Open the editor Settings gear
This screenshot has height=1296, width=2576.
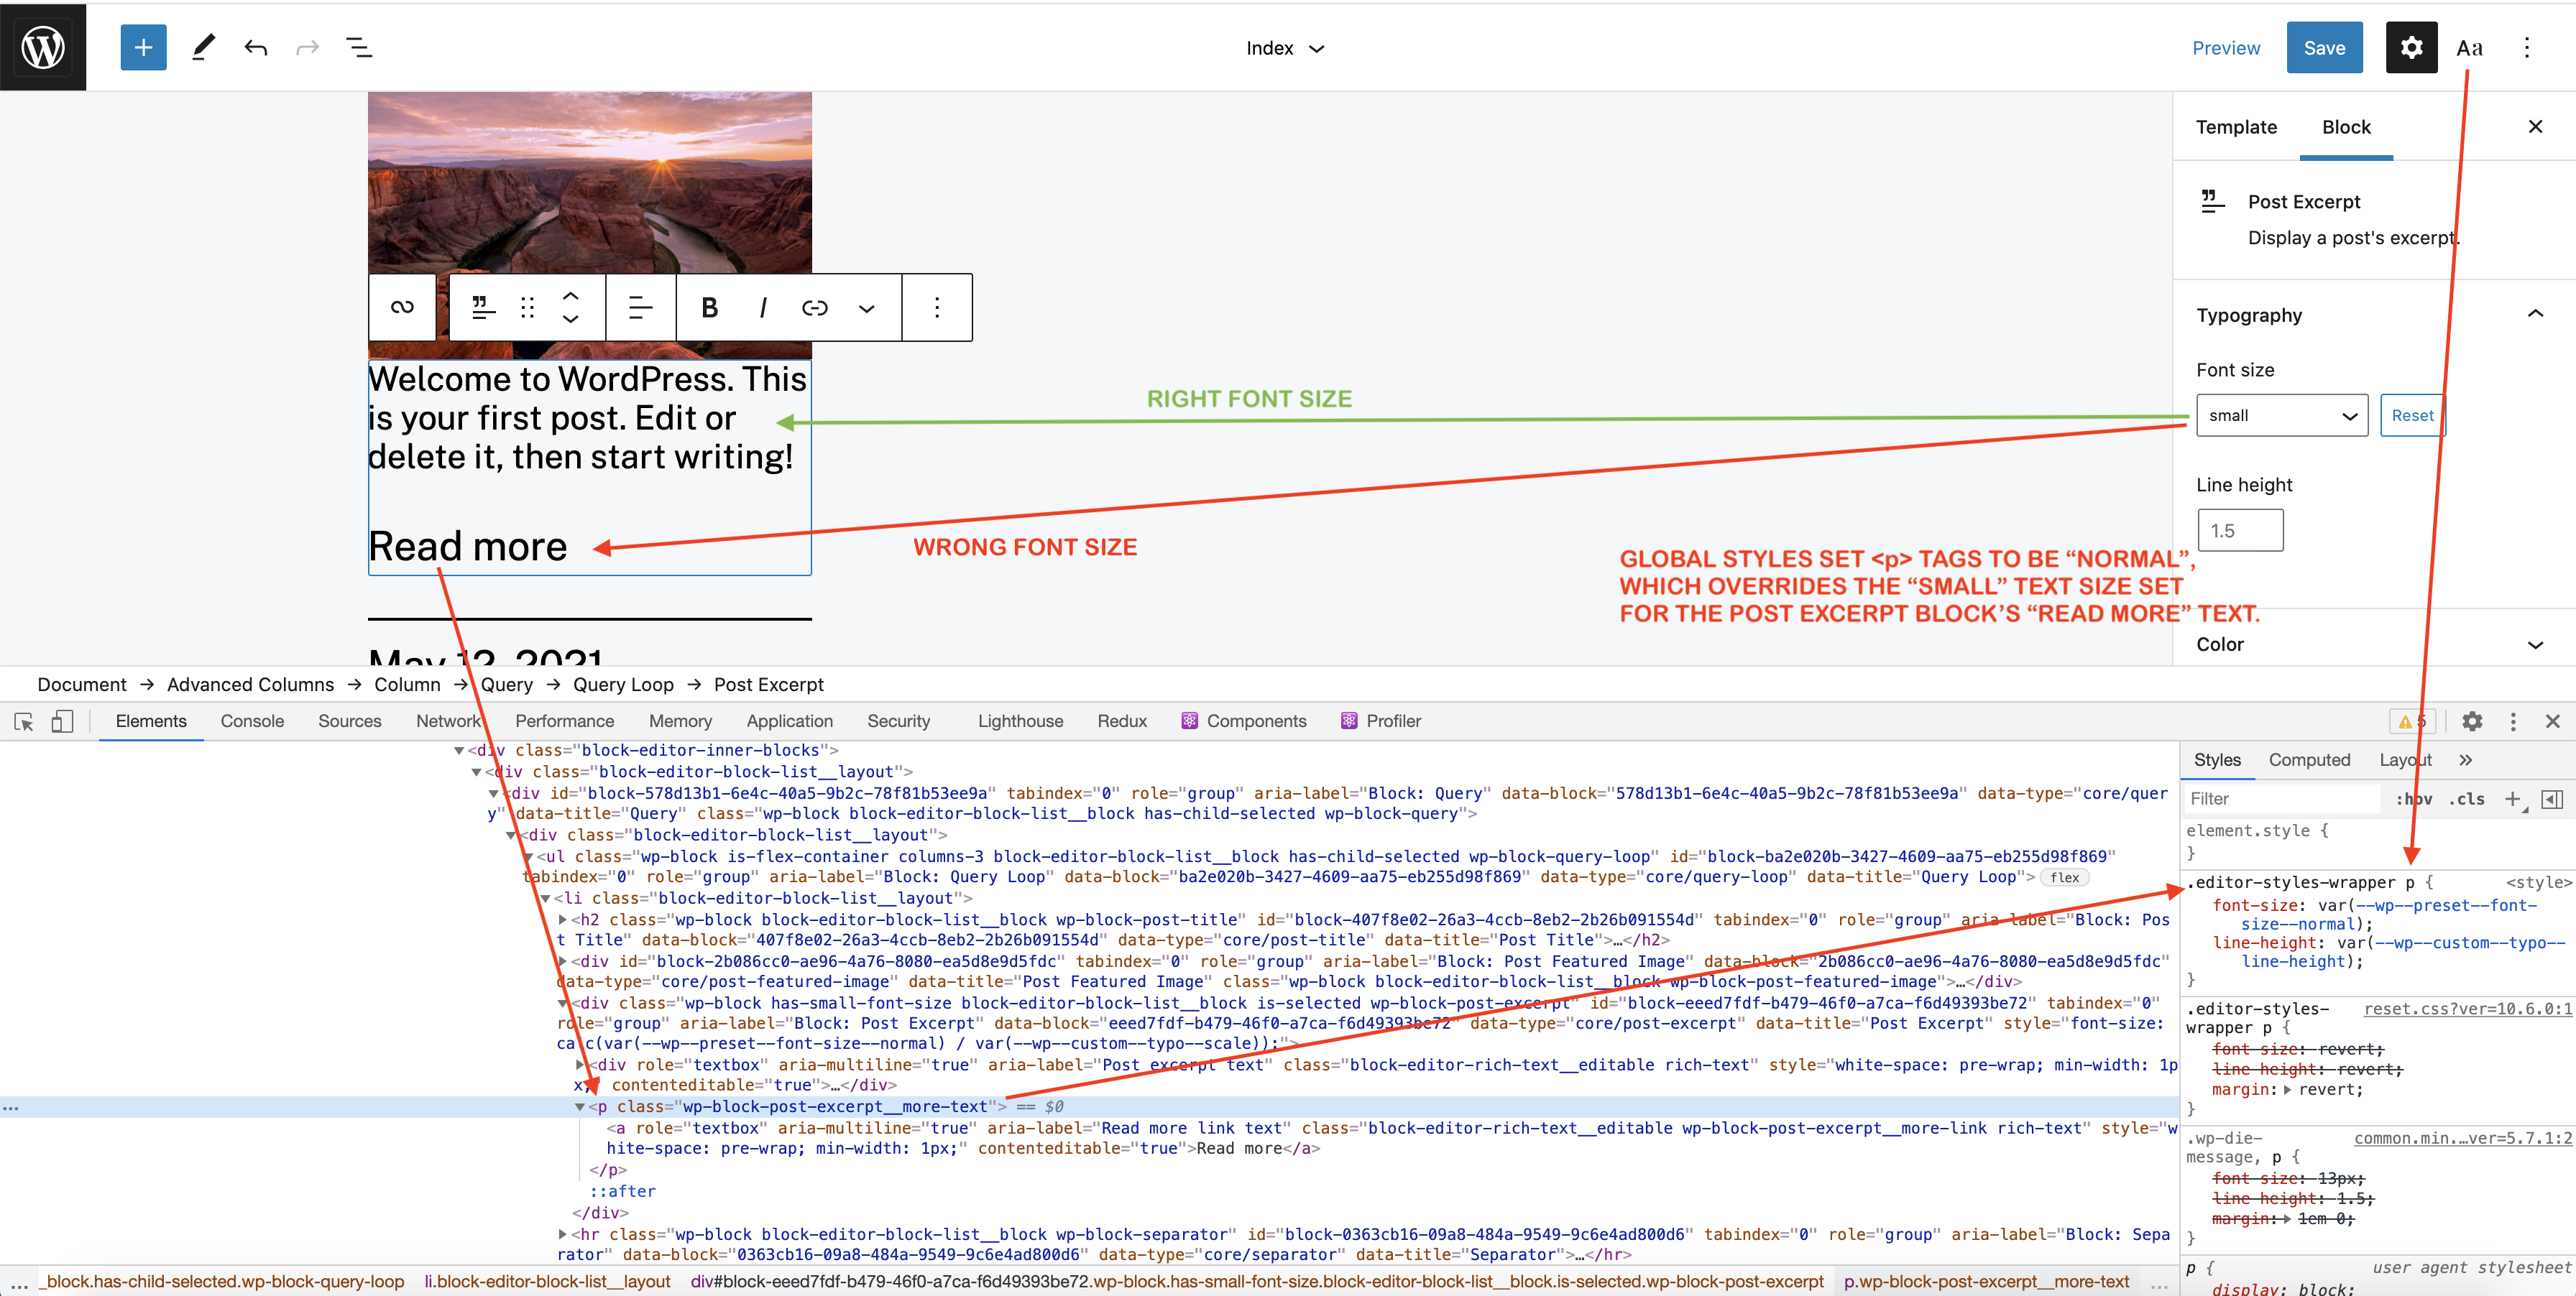click(x=2411, y=47)
